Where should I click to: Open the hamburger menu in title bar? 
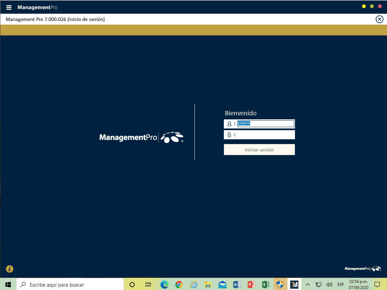pos(9,7)
